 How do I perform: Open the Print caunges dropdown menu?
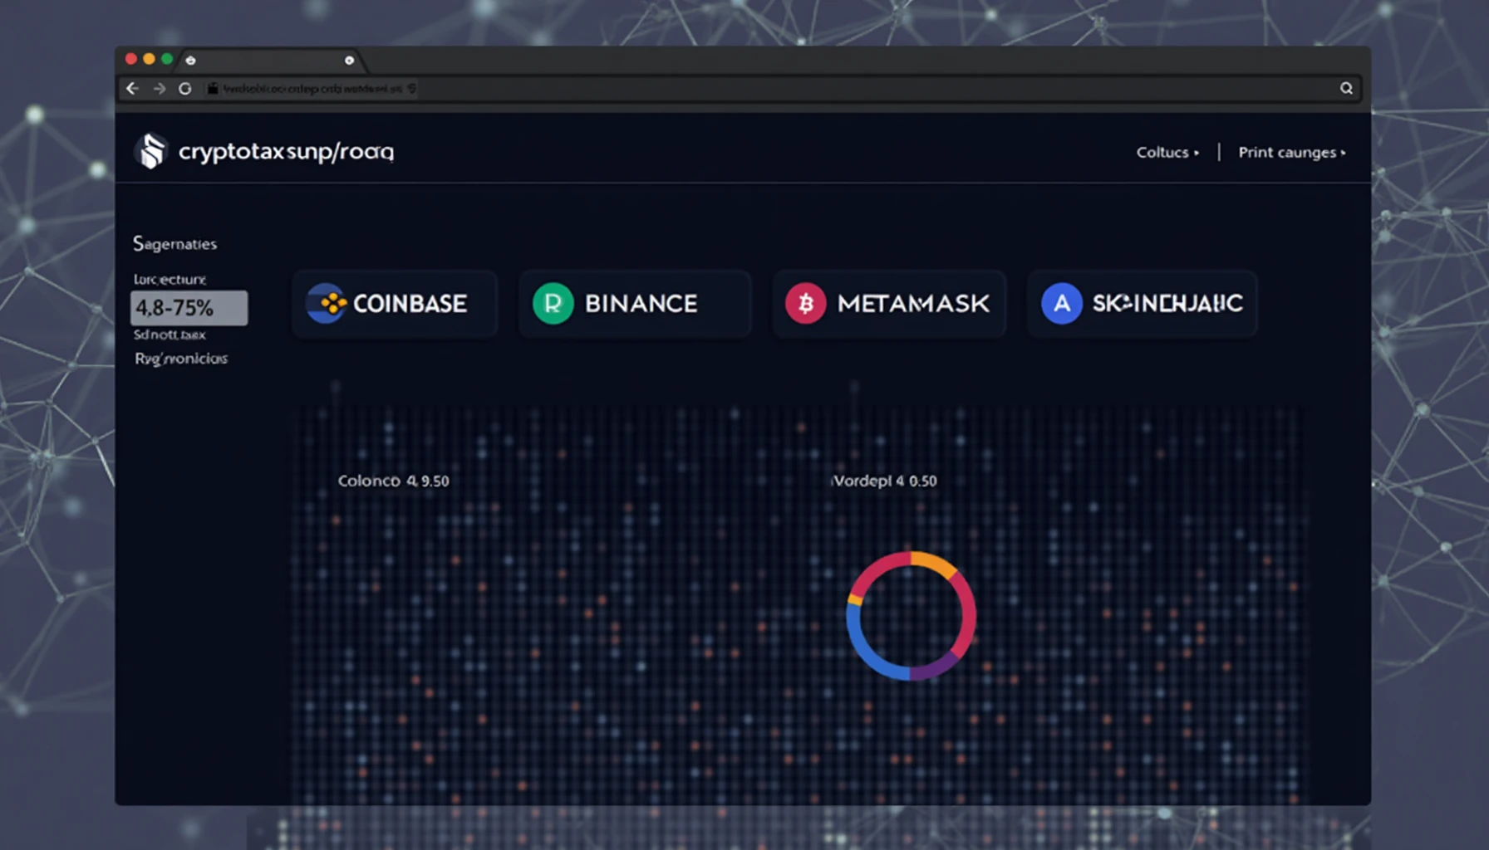(1292, 152)
